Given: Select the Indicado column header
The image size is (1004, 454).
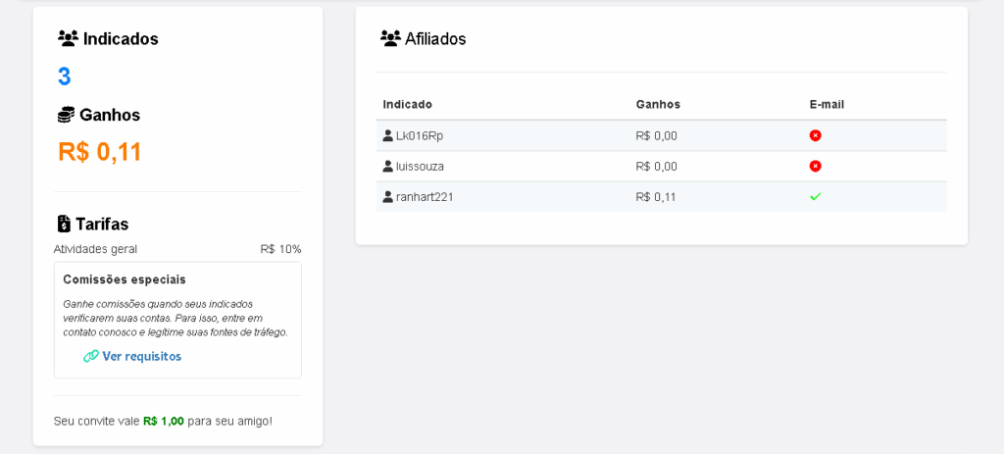Looking at the screenshot, I should tap(407, 104).
